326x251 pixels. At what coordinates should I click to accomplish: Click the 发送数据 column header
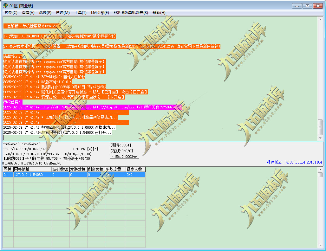(78, 169)
